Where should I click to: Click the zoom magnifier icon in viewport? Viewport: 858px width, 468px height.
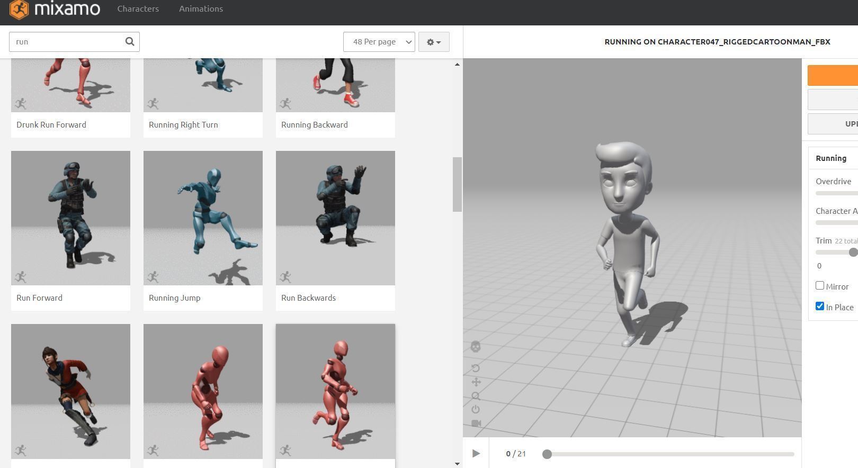pos(476,396)
